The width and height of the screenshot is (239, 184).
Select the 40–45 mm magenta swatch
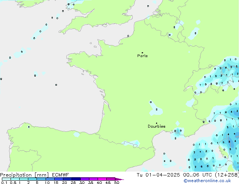(x=102, y=179)
